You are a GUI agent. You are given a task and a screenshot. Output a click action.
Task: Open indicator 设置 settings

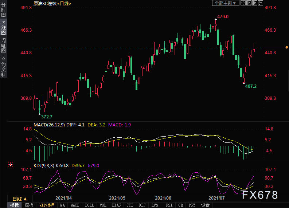(x=205, y=205)
